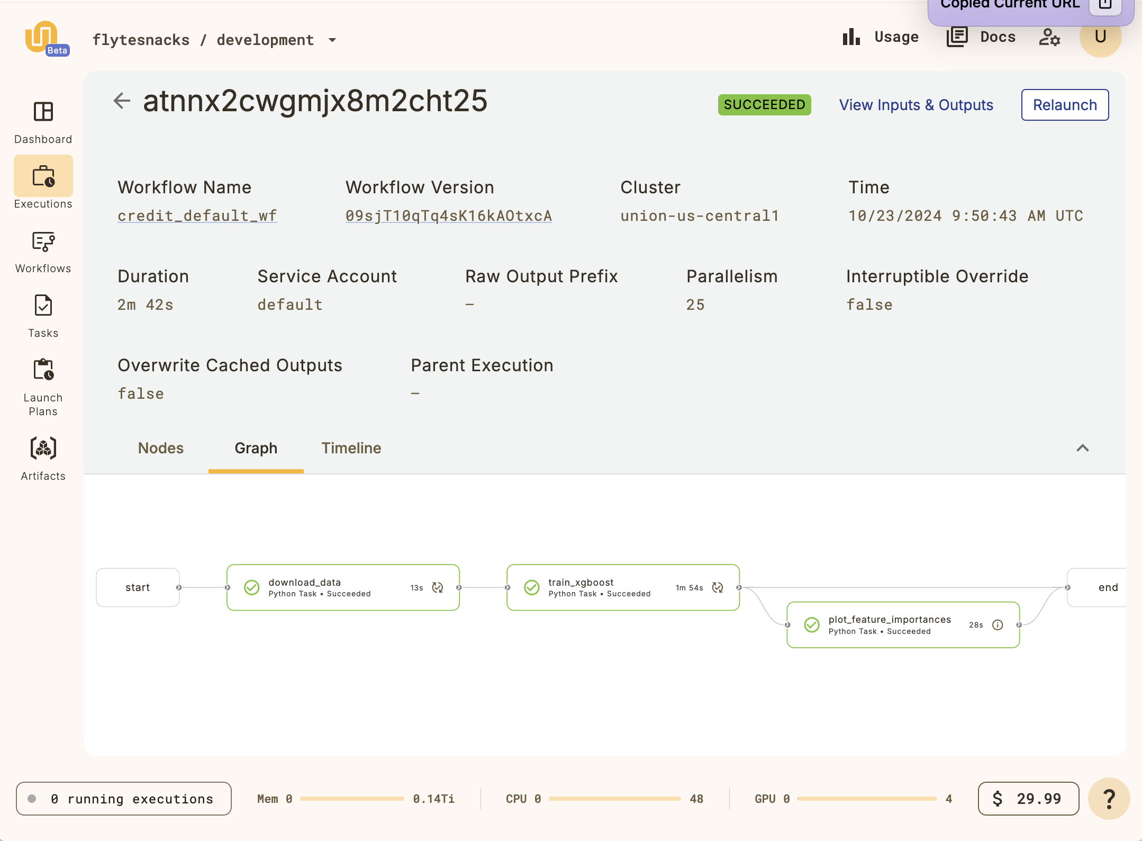The image size is (1142, 841).
Task: Click the Relaunch button
Action: (1065, 105)
